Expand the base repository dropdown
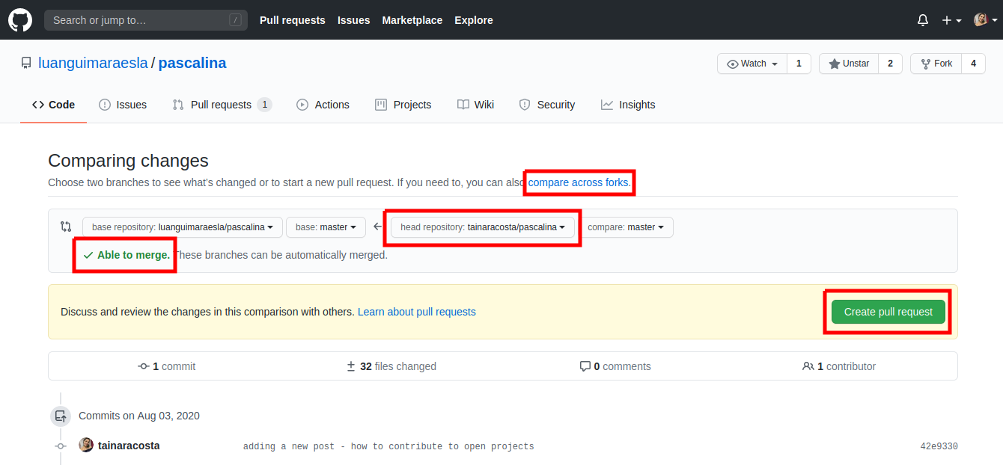The height and width of the screenshot is (465, 1003). (182, 227)
